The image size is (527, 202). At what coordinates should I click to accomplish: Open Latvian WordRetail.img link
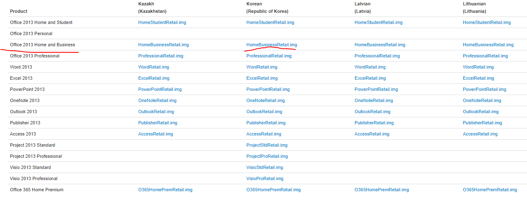tap(370, 67)
